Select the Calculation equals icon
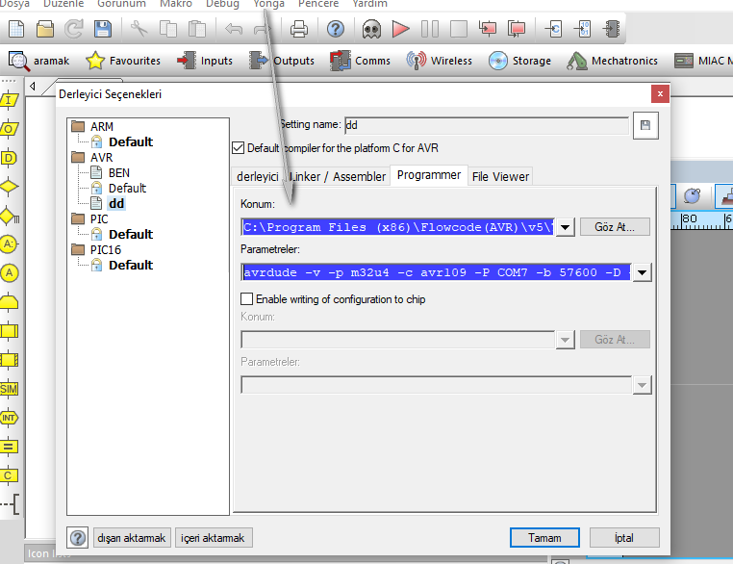Screen dimensions: 733x564 point(9,447)
